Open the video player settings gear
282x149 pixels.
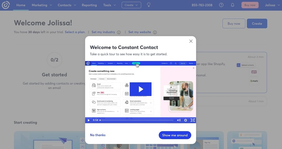coord(185,120)
